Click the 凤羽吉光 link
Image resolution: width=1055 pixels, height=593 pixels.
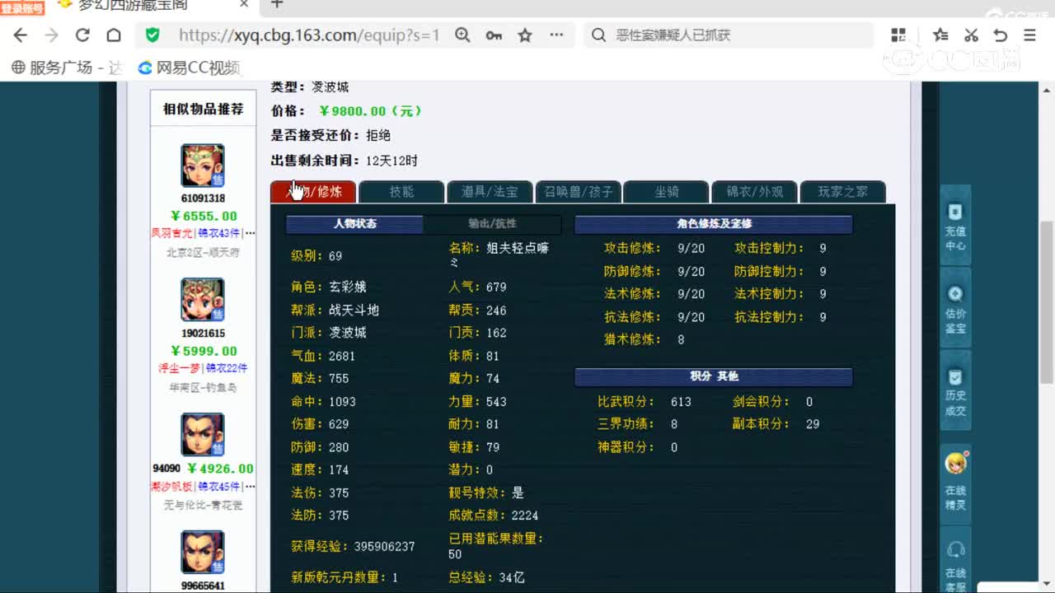171,234
